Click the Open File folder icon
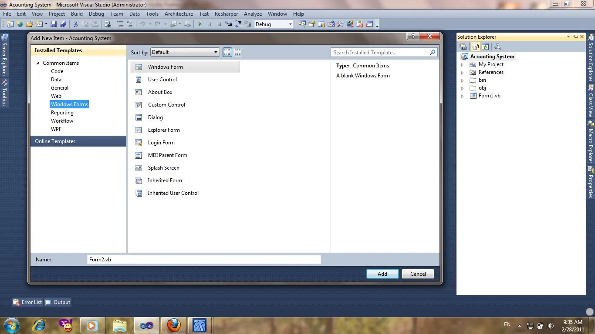Viewport: 595px width, 334px height. coord(29,24)
